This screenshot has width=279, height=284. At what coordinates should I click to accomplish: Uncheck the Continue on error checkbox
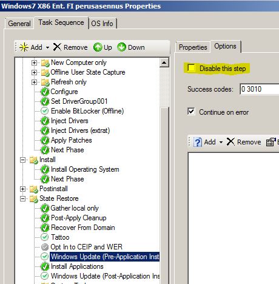point(191,111)
